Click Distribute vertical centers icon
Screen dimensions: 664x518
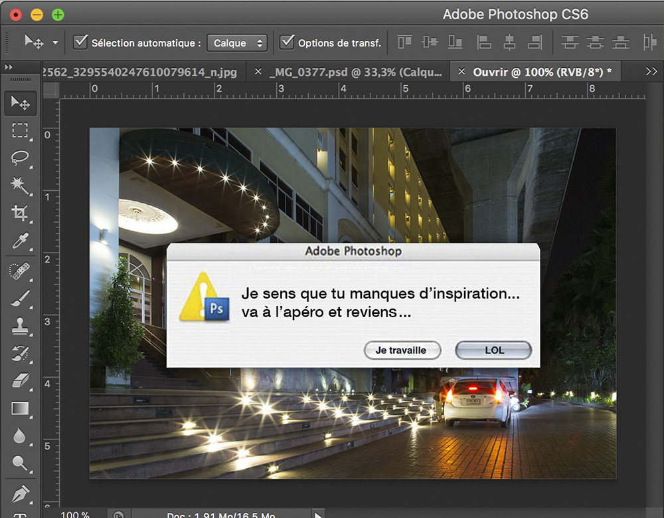click(596, 42)
